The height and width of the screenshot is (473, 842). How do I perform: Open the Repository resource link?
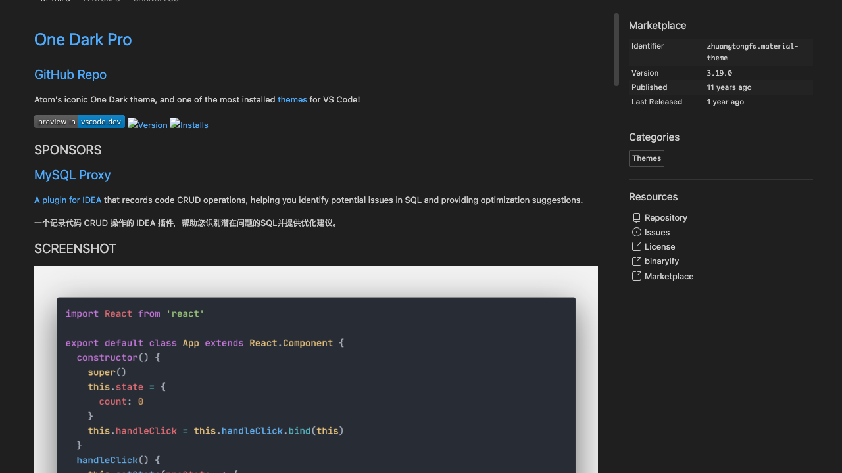[666, 217]
